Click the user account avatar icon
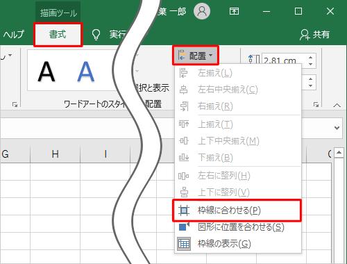Viewport: 347px width, 264px height. tap(202, 11)
